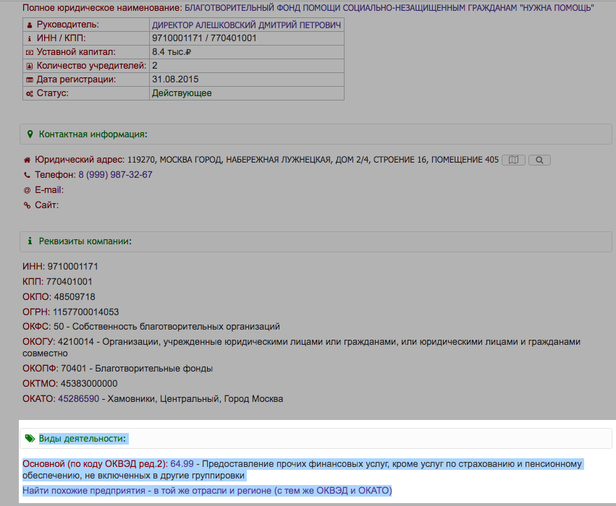Viewport: 616px width, 506px height.
Task: Open the map button beside the legal address
Action: pyautogui.click(x=513, y=160)
